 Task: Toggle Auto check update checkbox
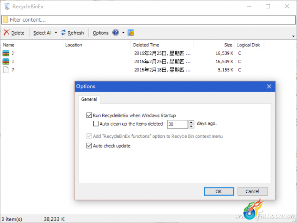89,145
